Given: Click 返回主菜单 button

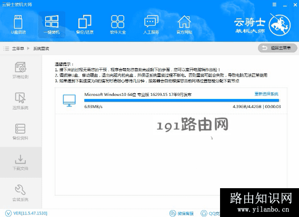Looking at the screenshot, I should pyautogui.click(x=277, y=48).
